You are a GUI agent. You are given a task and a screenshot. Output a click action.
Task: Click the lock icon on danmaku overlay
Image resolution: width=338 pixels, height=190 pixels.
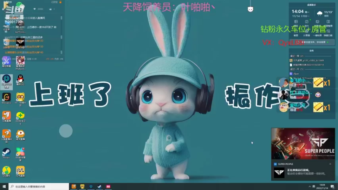click(x=60, y=2)
